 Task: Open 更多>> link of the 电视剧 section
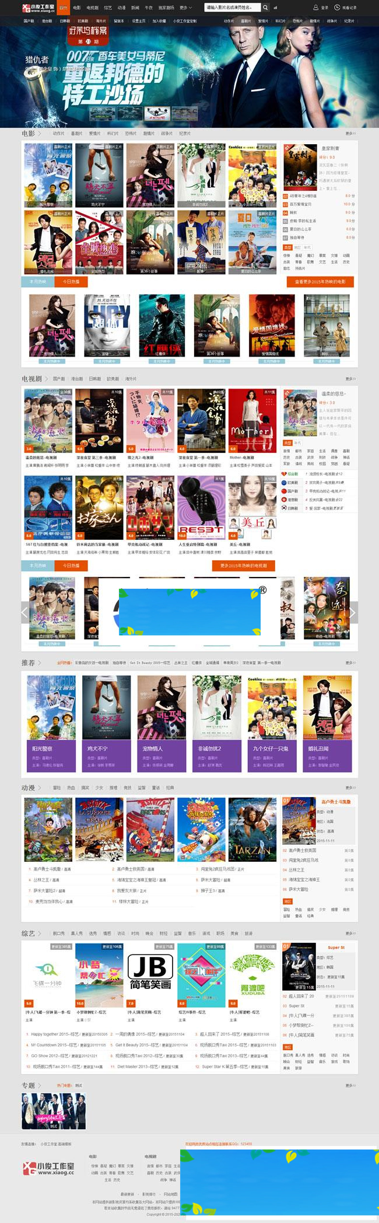pos(350,379)
